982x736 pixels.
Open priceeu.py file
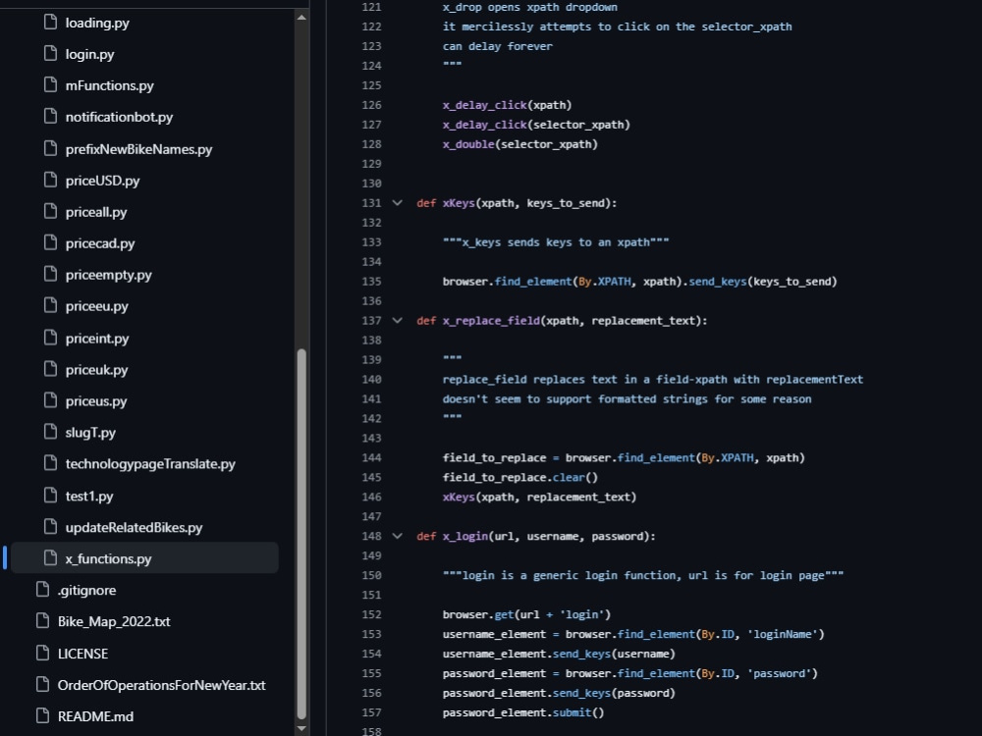96,306
